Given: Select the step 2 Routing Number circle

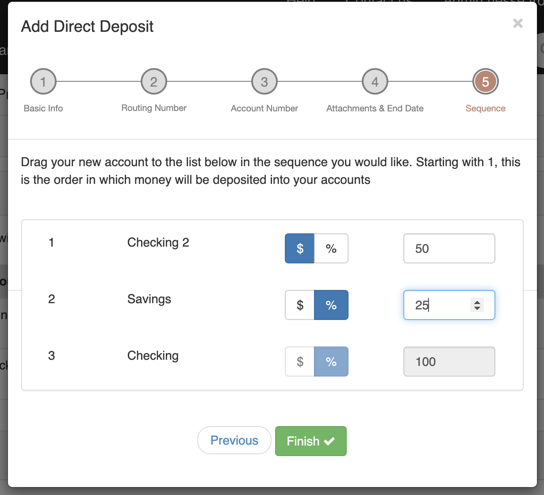Looking at the screenshot, I should 153,81.
